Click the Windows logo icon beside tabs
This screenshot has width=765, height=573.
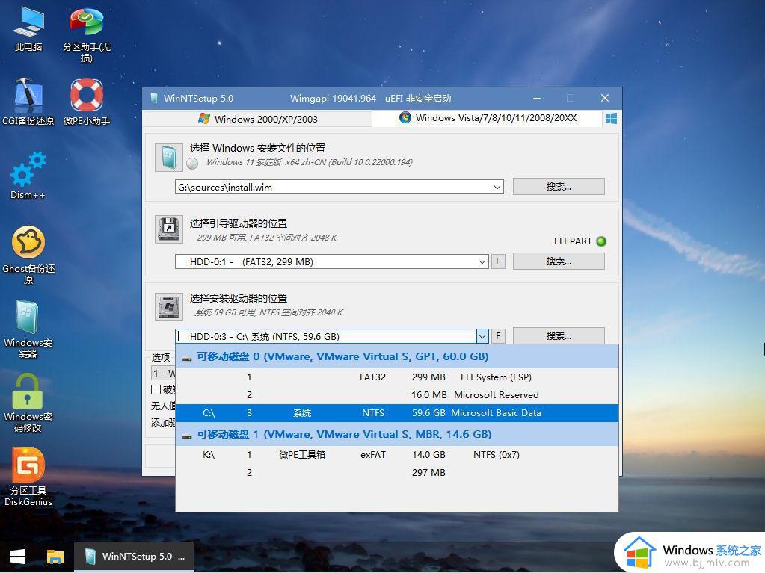click(x=611, y=118)
